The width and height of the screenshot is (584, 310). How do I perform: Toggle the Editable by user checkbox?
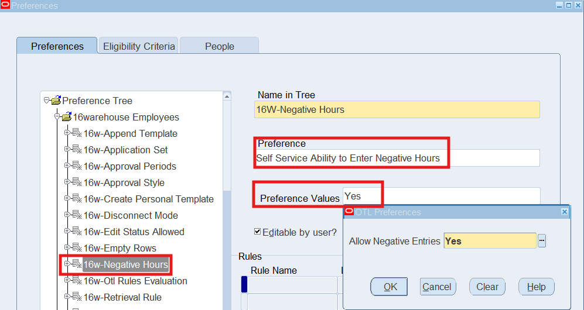[257, 232]
